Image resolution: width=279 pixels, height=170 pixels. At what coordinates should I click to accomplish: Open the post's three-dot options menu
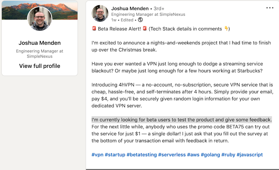(270, 8)
